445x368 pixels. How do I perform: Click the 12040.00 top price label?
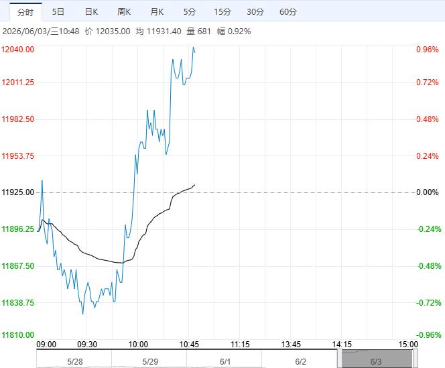tap(17, 50)
